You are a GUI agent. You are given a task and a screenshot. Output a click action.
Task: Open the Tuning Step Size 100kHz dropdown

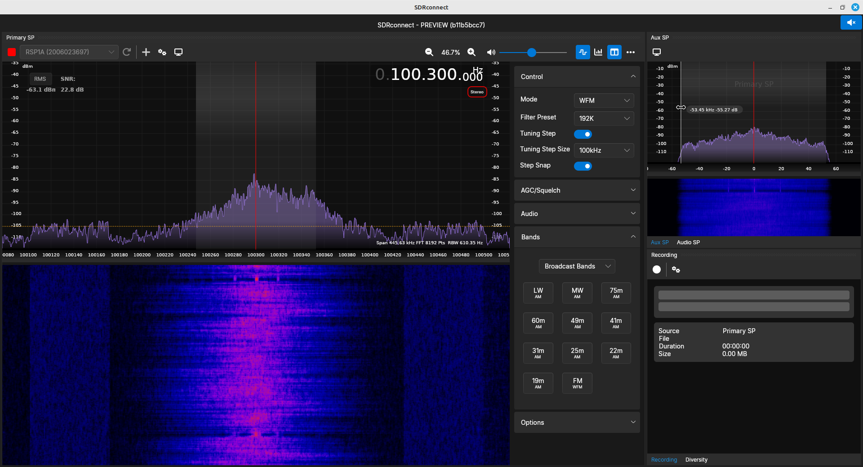tap(604, 150)
